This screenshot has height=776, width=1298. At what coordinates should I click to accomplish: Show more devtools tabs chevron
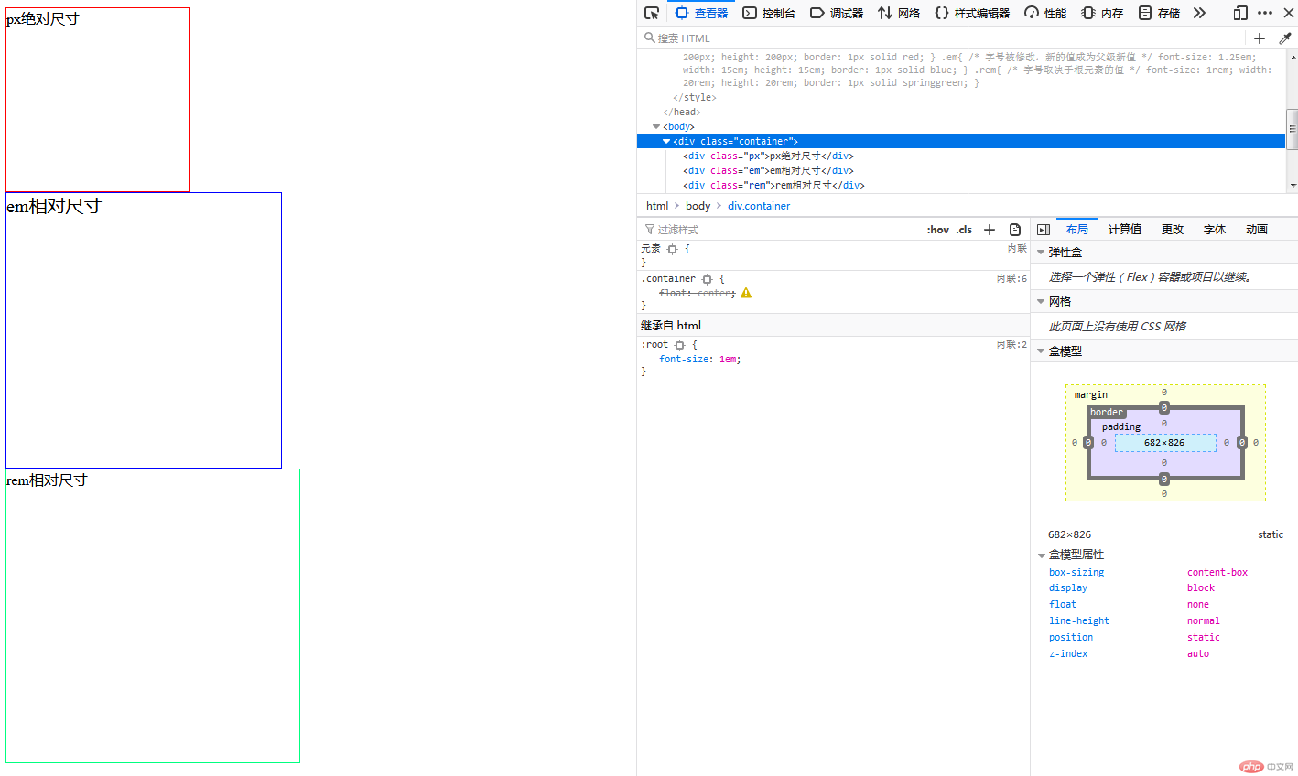tap(1200, 13)
